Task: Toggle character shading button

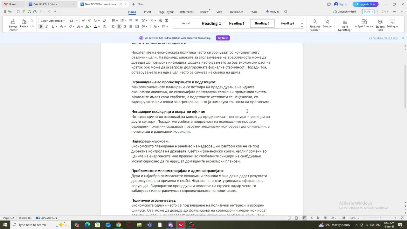Action: click(104, 27)
